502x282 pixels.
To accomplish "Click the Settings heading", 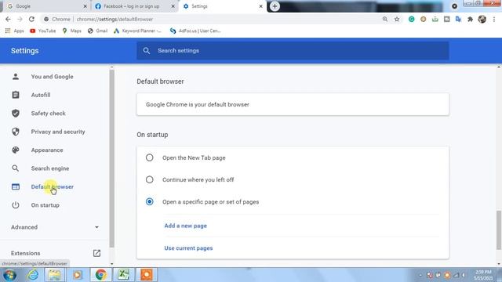I will (x=24, y=51).
